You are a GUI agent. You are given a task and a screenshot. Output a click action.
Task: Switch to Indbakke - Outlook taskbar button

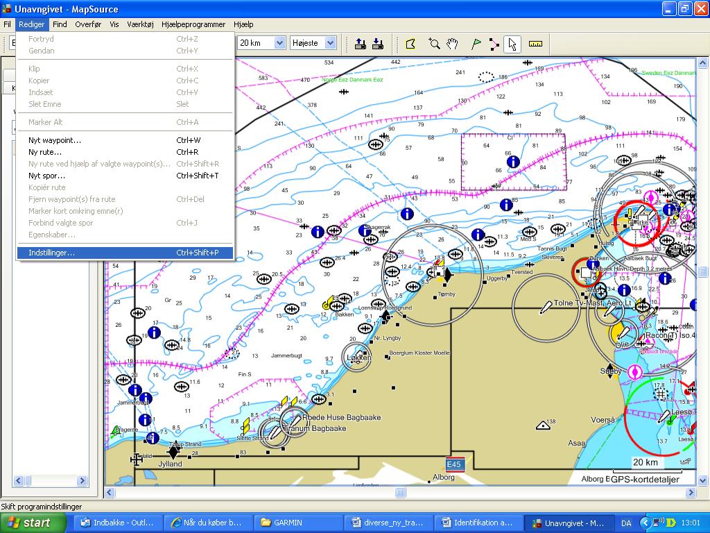pos(116,523)
